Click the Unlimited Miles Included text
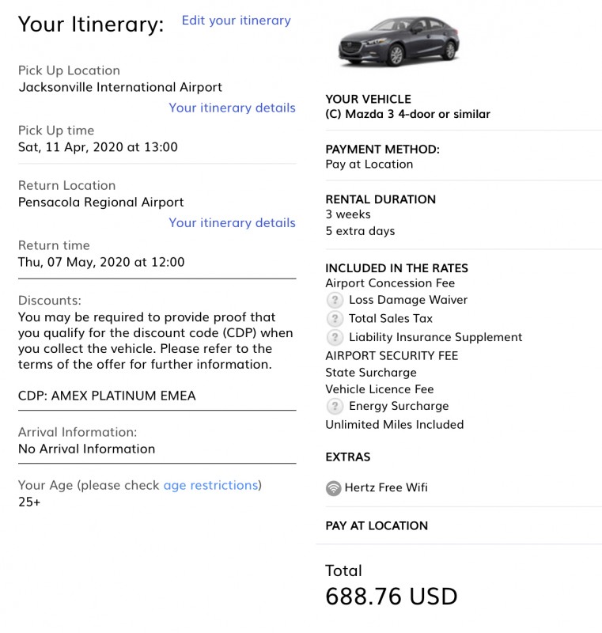Screen dimensions: 602x633 click(395, 425)
